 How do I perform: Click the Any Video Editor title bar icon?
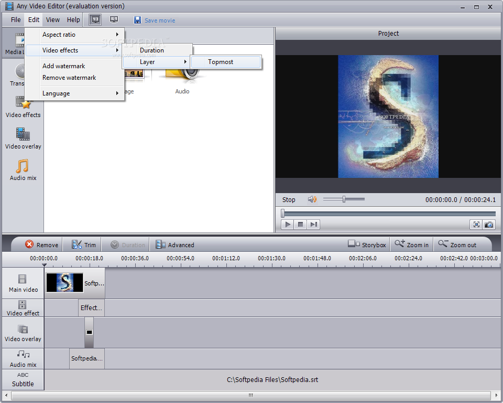pyautogui.click(x=9, y=6)
